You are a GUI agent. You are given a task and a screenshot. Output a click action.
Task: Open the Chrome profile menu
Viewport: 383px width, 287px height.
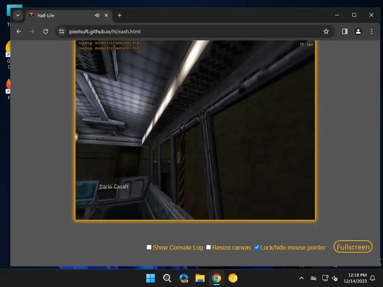coord(358,31)
